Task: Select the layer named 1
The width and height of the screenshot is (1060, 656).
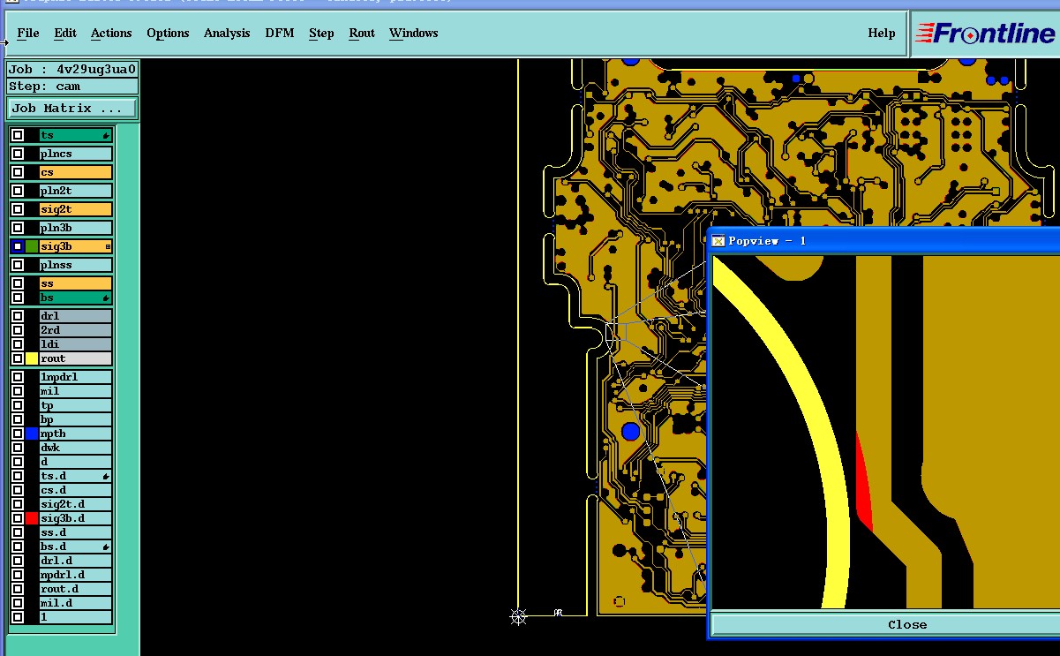Action: (76, 617)
